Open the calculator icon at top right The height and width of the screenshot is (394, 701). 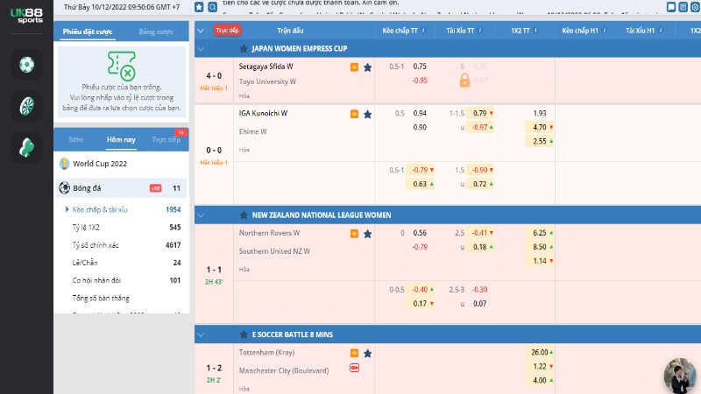pos(683,7)
